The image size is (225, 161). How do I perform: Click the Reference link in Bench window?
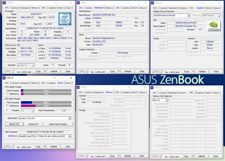pos(13,136)
